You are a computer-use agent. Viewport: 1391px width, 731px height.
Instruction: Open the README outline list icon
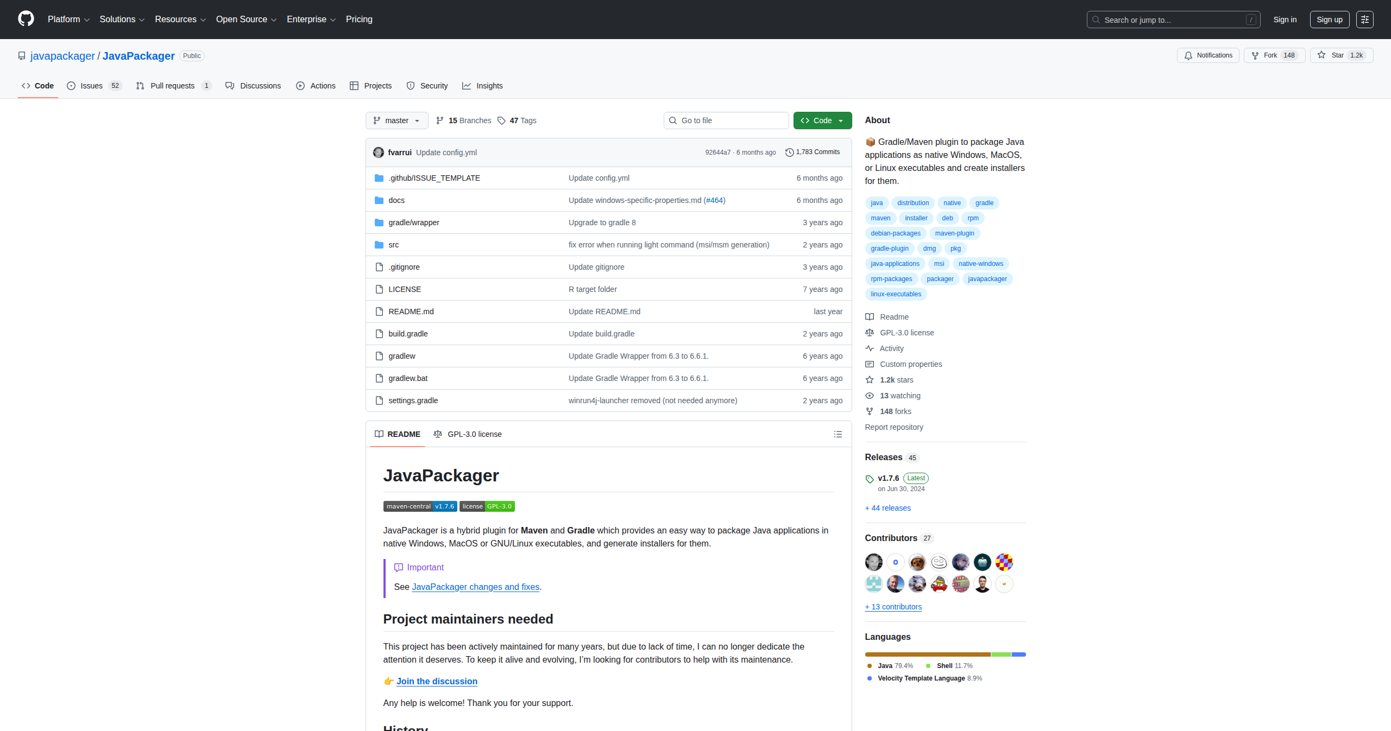(x=838, y=434)
